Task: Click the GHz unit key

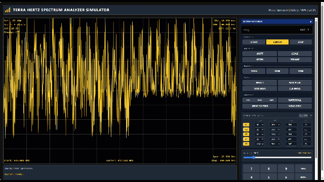Action: [303, 168]
